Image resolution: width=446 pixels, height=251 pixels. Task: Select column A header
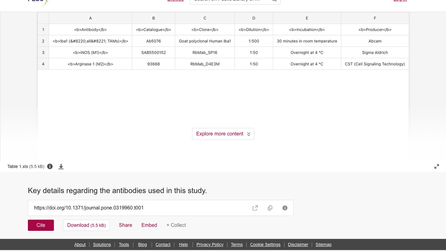tap(90, 18)
